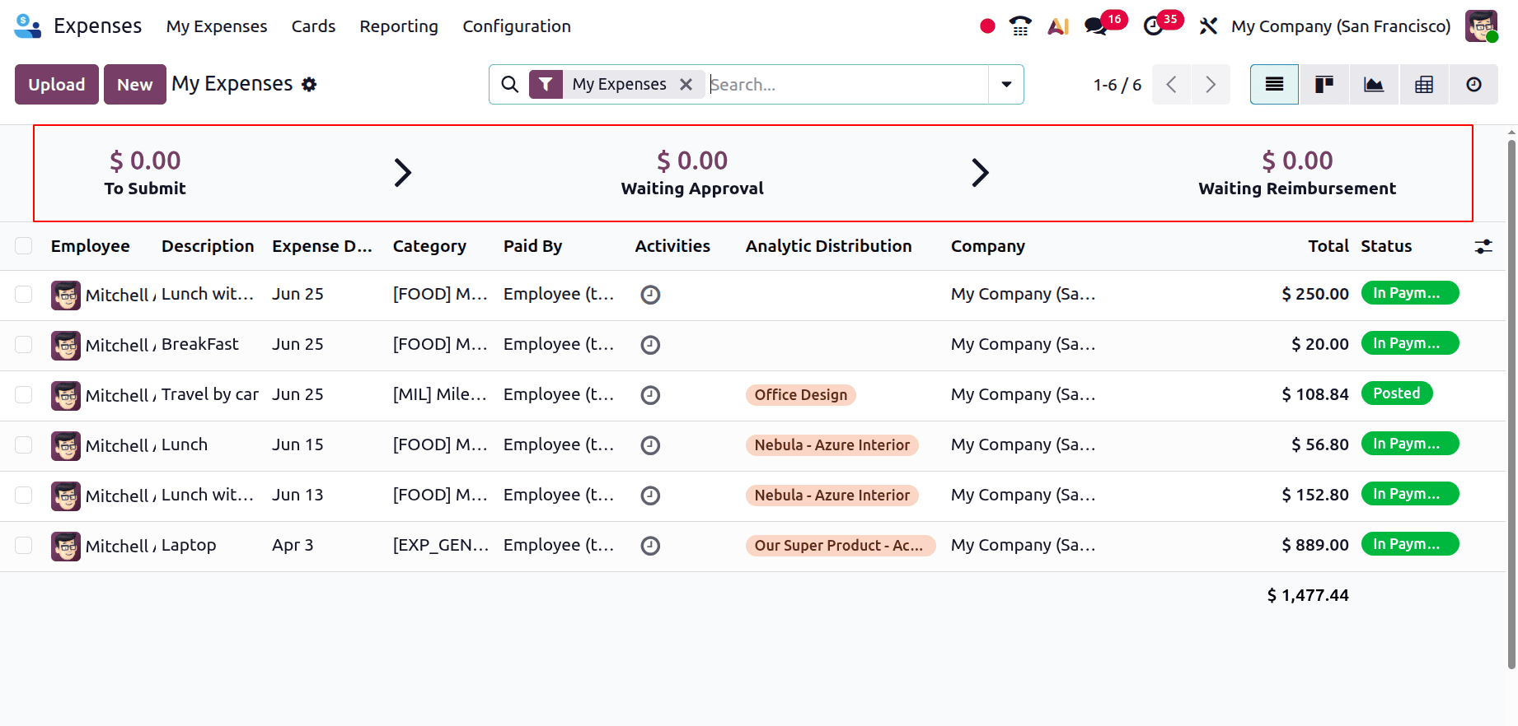Open the Configuration menu
1518x726 pixels.
517,26
